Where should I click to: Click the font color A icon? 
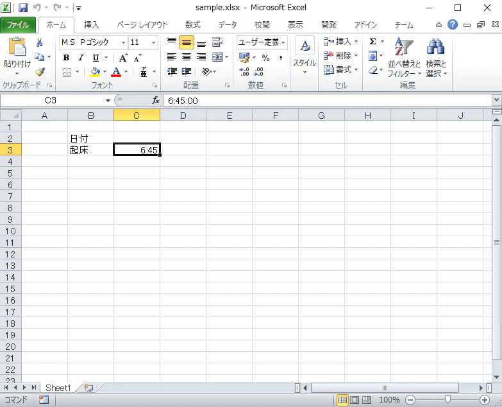(x=116, y=72)
